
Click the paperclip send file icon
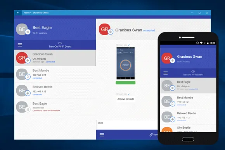pos(151,134)
